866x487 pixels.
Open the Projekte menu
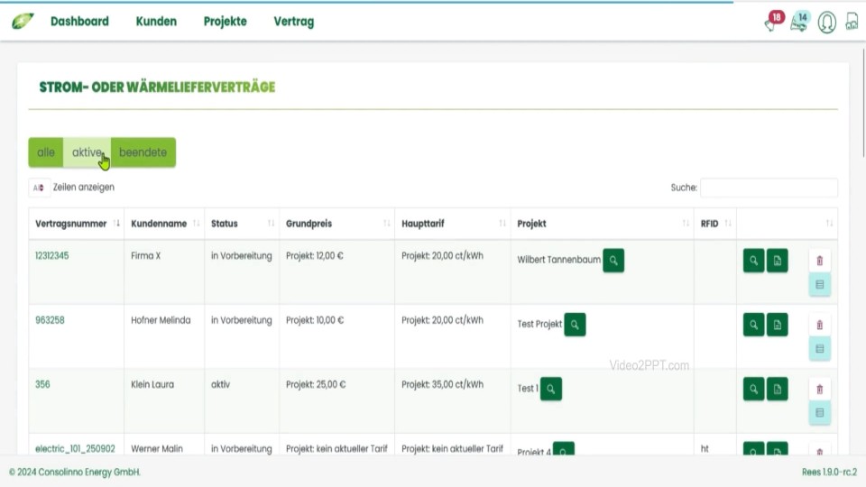pyautogui.click(x=225, y=22)
